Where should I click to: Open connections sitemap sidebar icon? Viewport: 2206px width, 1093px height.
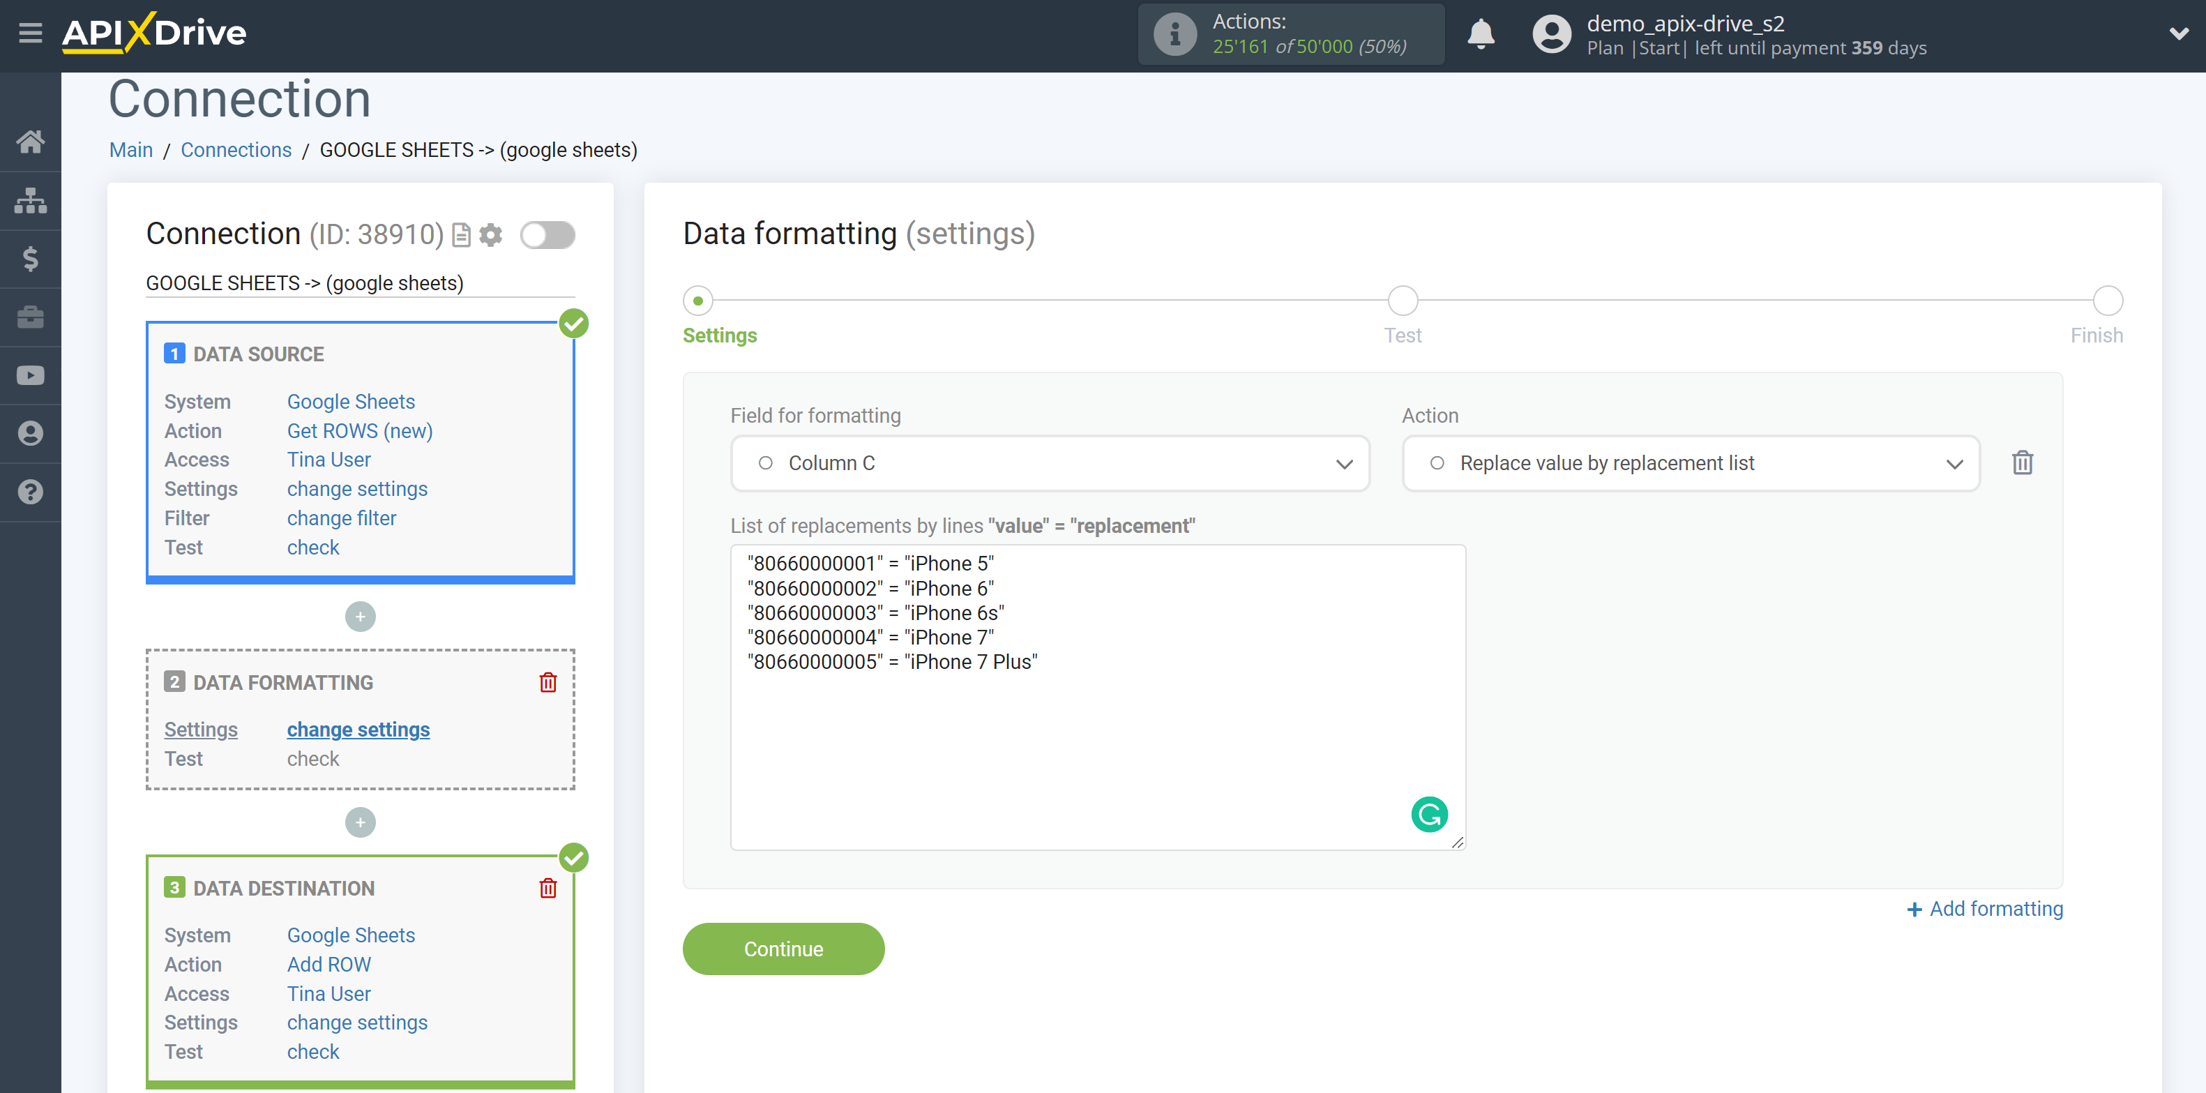[30, 200]
